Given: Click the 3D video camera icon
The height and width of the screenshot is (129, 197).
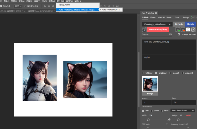Looking at the screenshot, I should pyautogui.click(x=117, y=6).
